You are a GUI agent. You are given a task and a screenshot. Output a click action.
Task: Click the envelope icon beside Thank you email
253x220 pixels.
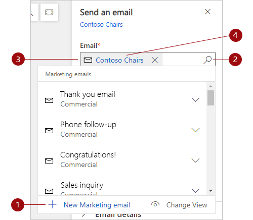(49, 100)
